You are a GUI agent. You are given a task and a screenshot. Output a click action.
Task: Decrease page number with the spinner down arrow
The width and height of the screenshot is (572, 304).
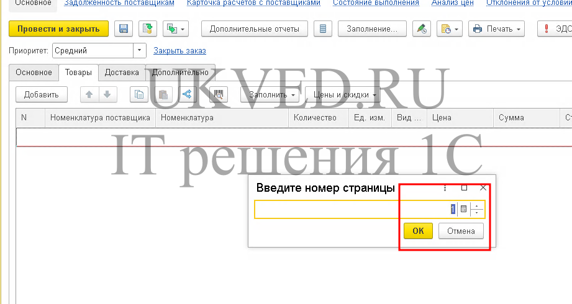click(x=476, y=213)
